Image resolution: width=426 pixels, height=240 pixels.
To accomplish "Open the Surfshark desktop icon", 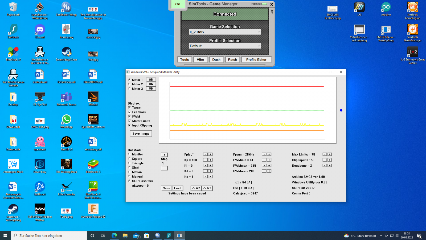I will click(x=13, y=31).
